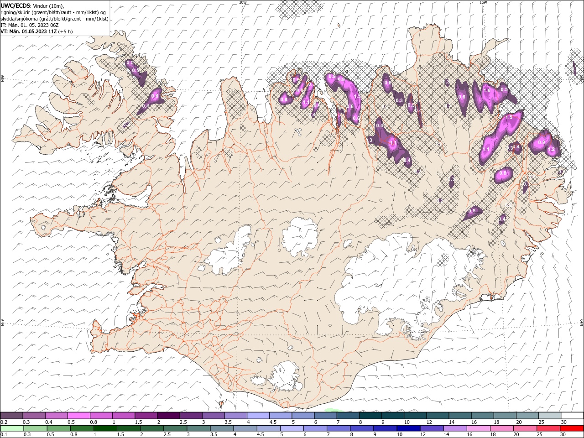
Task: Pick the bottom-row deep blue swatch labeled 10
Action: 408,428
